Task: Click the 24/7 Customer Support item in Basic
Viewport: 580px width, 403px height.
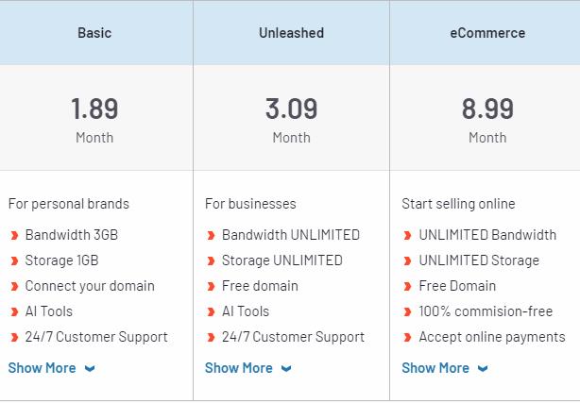Action: 96,337
